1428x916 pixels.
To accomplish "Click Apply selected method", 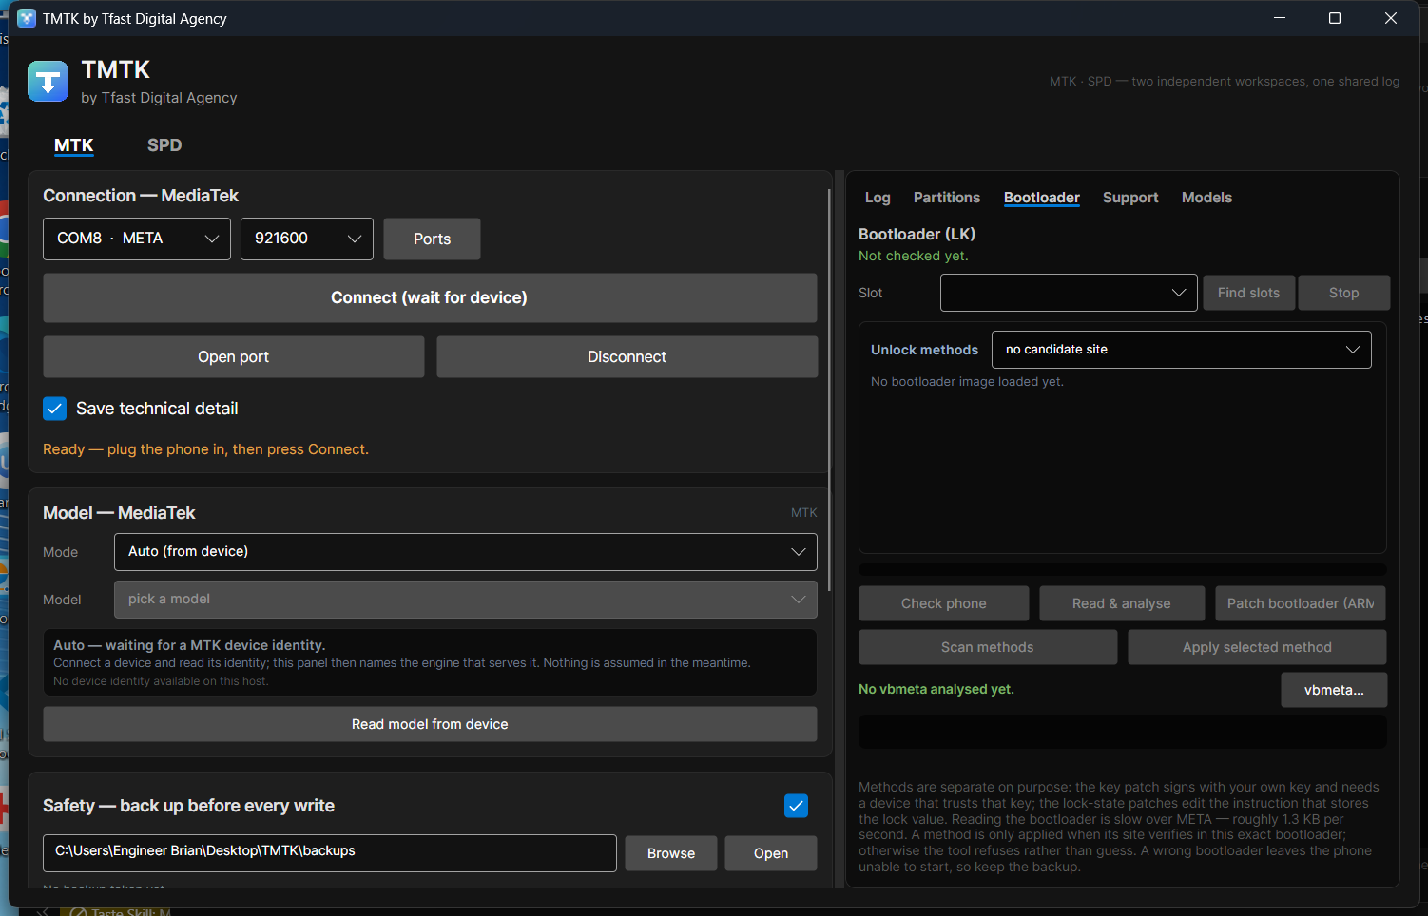I will [1257, 647].
